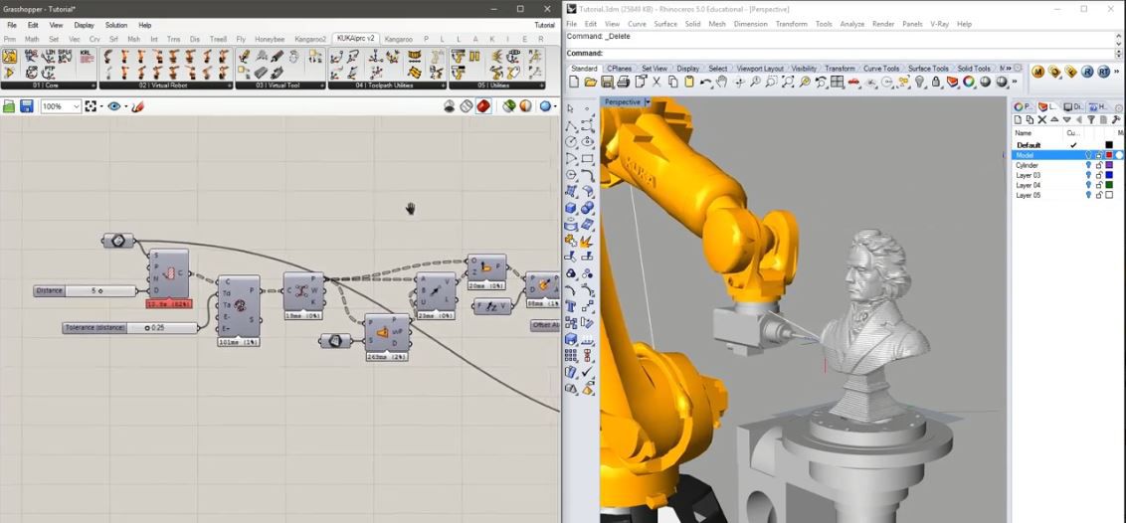The height and width of the screenshot is (523, 1126).
Task: Hide Layer 05 using its lightbulb
Action: pos(1088,195)
